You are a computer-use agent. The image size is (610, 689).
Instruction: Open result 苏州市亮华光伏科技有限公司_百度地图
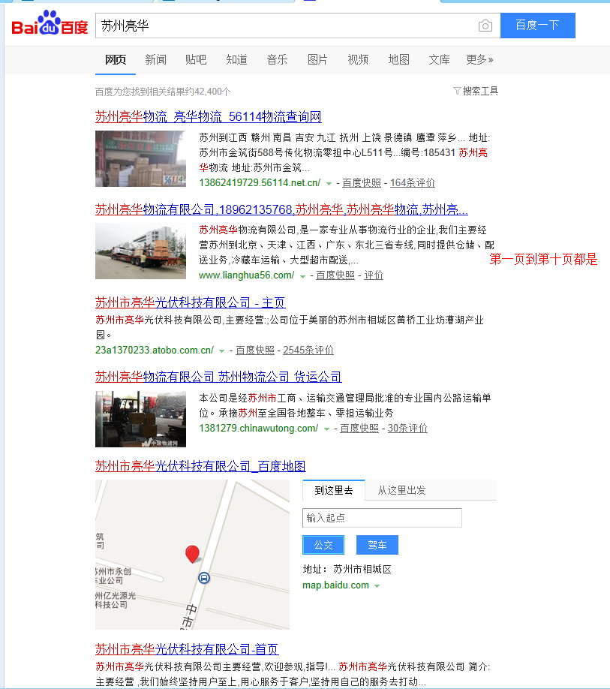coord(200,466)
